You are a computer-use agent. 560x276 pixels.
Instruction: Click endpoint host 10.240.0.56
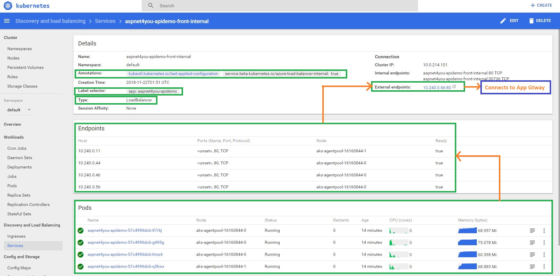[x=89, y=187]
